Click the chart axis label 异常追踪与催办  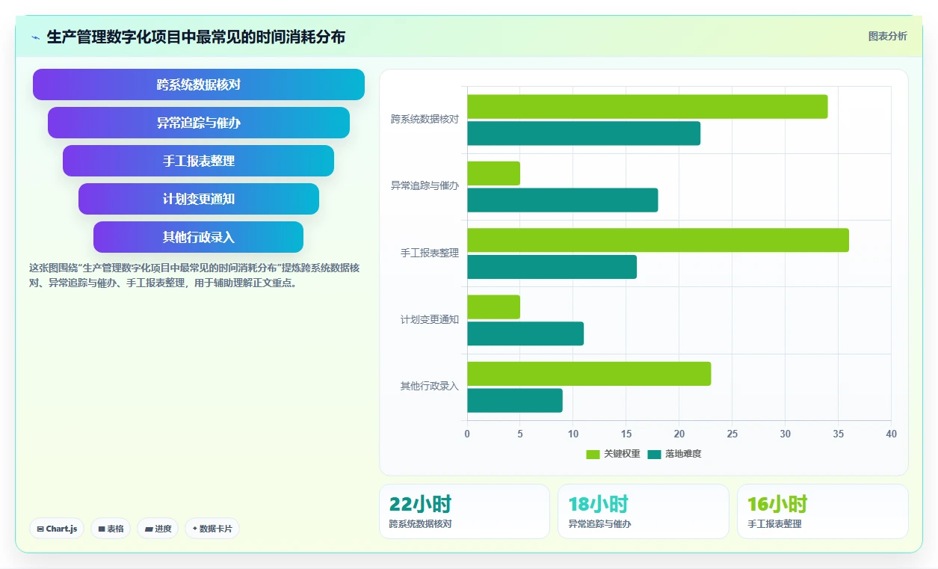425,186
